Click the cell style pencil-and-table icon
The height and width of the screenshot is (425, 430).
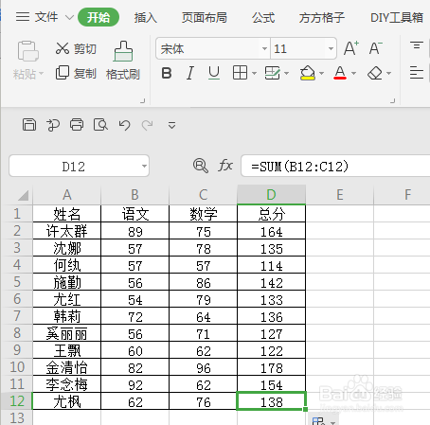tap(272, 73)
